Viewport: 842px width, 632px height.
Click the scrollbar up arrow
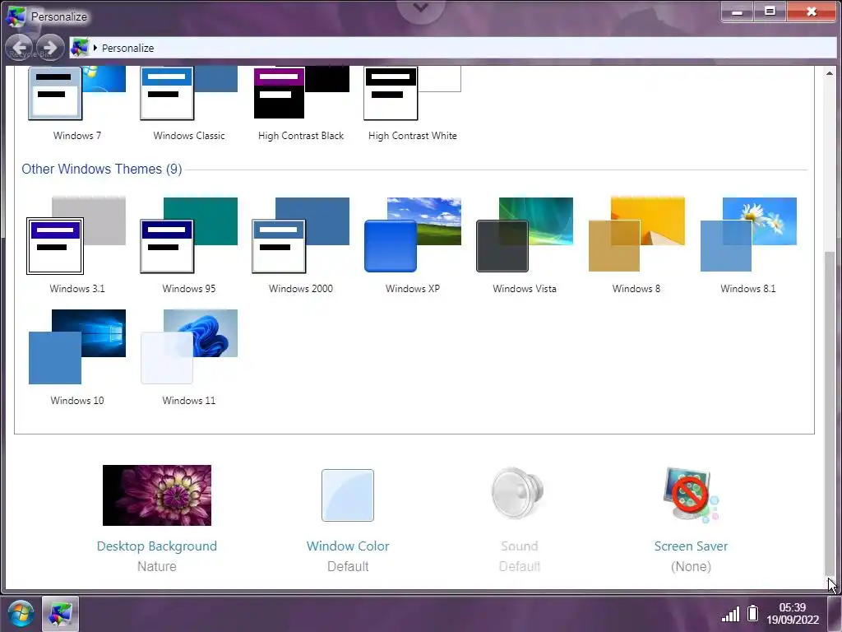[829, 73]
